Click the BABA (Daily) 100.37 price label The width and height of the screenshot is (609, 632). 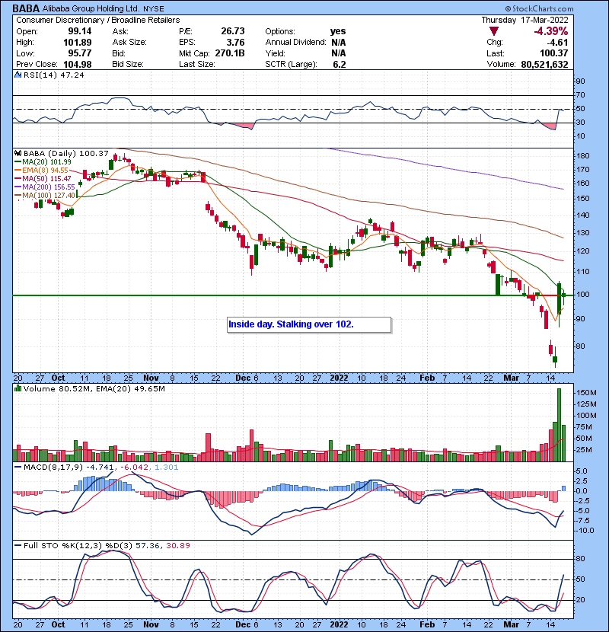(66, 154)
